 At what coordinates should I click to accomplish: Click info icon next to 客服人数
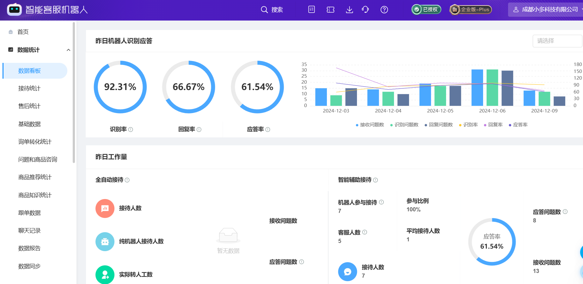click(365, 232)
